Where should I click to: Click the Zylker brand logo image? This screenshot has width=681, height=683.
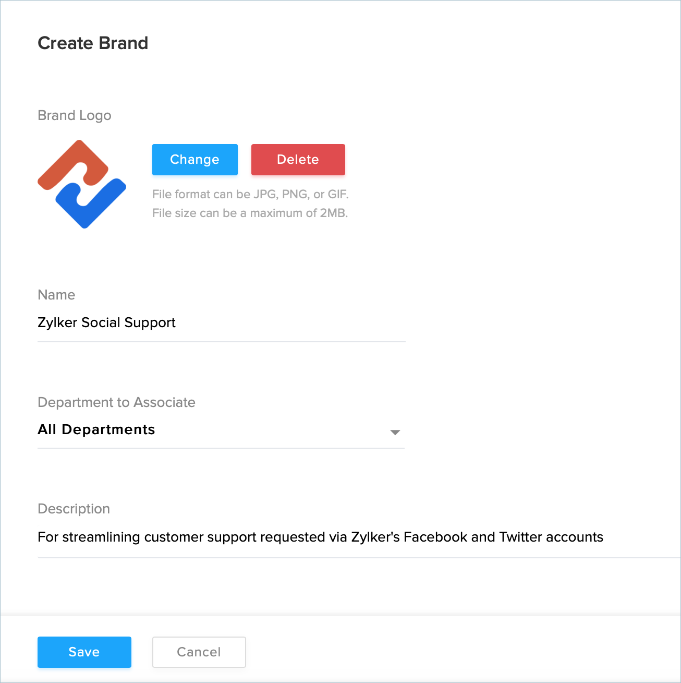point(82,184)
